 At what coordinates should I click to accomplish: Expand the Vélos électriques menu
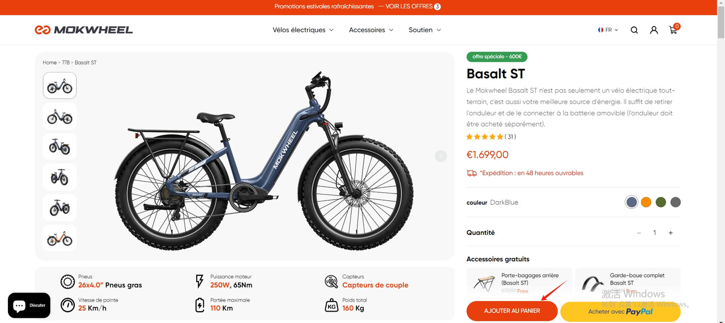[303, 30]
